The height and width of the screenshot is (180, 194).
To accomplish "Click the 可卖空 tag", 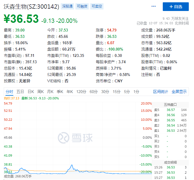I will coord(97,6).
